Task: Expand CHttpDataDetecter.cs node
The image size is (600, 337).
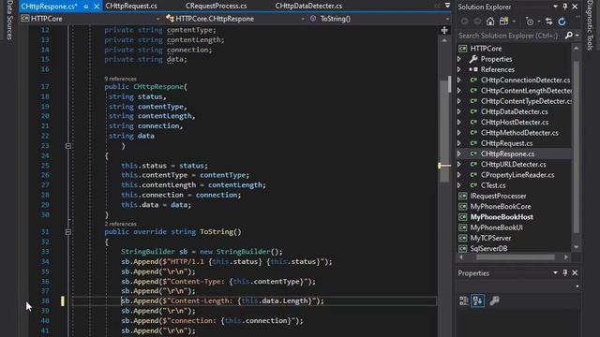Action: coord(459,112)
